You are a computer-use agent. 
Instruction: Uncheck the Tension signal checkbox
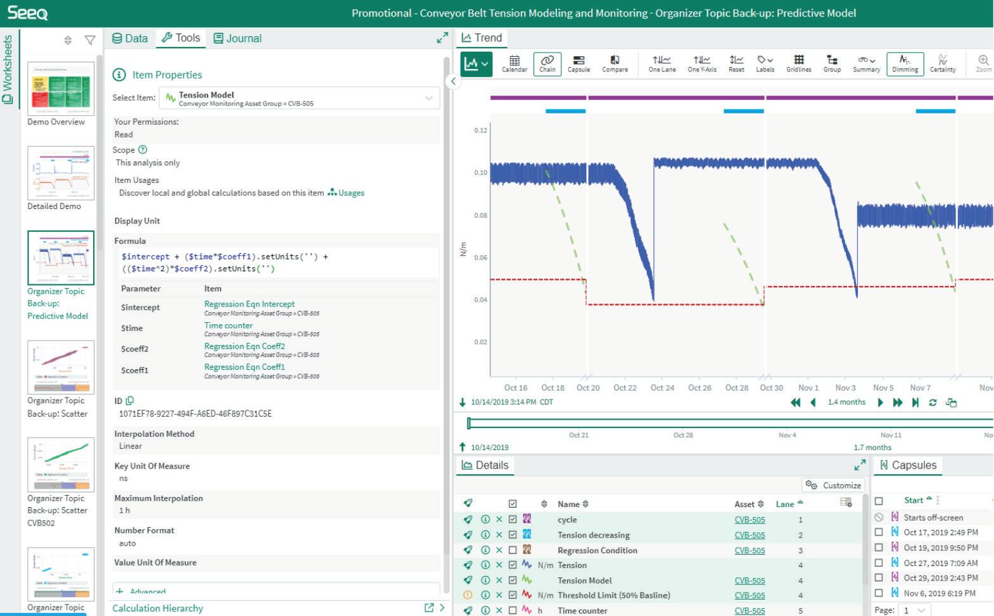coord(513,565)
